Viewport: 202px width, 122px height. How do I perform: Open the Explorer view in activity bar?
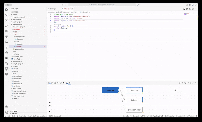[x=7, y=10]
